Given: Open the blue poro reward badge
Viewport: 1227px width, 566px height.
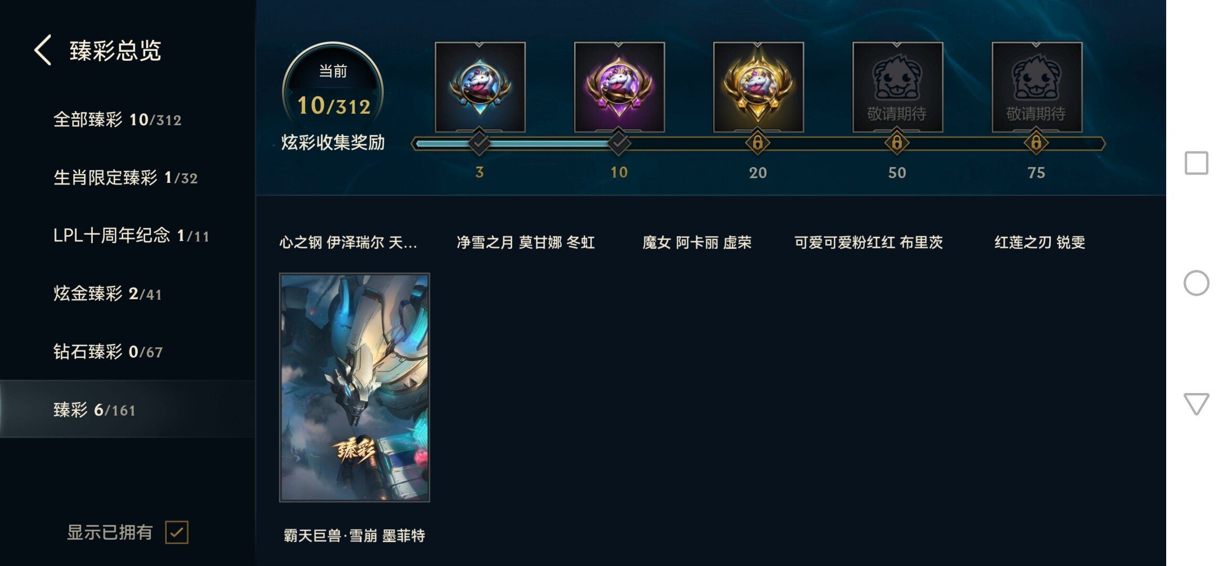Looking at the screenshot, I should coord(480,87).
